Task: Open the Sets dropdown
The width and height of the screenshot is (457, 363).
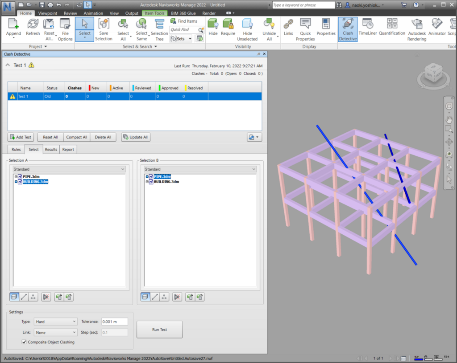Action: (181, 39)
